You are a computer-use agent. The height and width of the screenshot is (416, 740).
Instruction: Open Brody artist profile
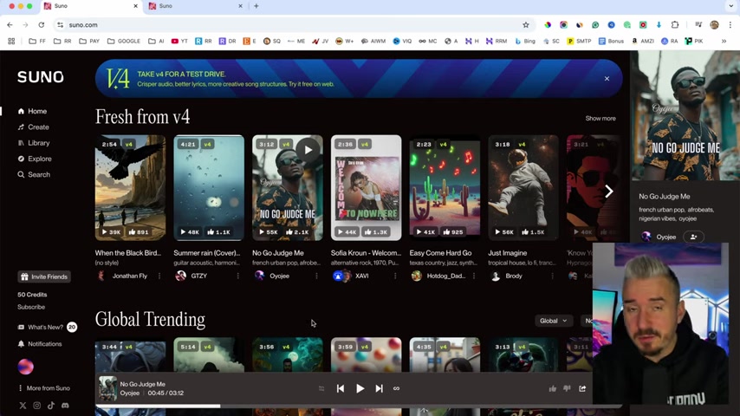[514, 276]
